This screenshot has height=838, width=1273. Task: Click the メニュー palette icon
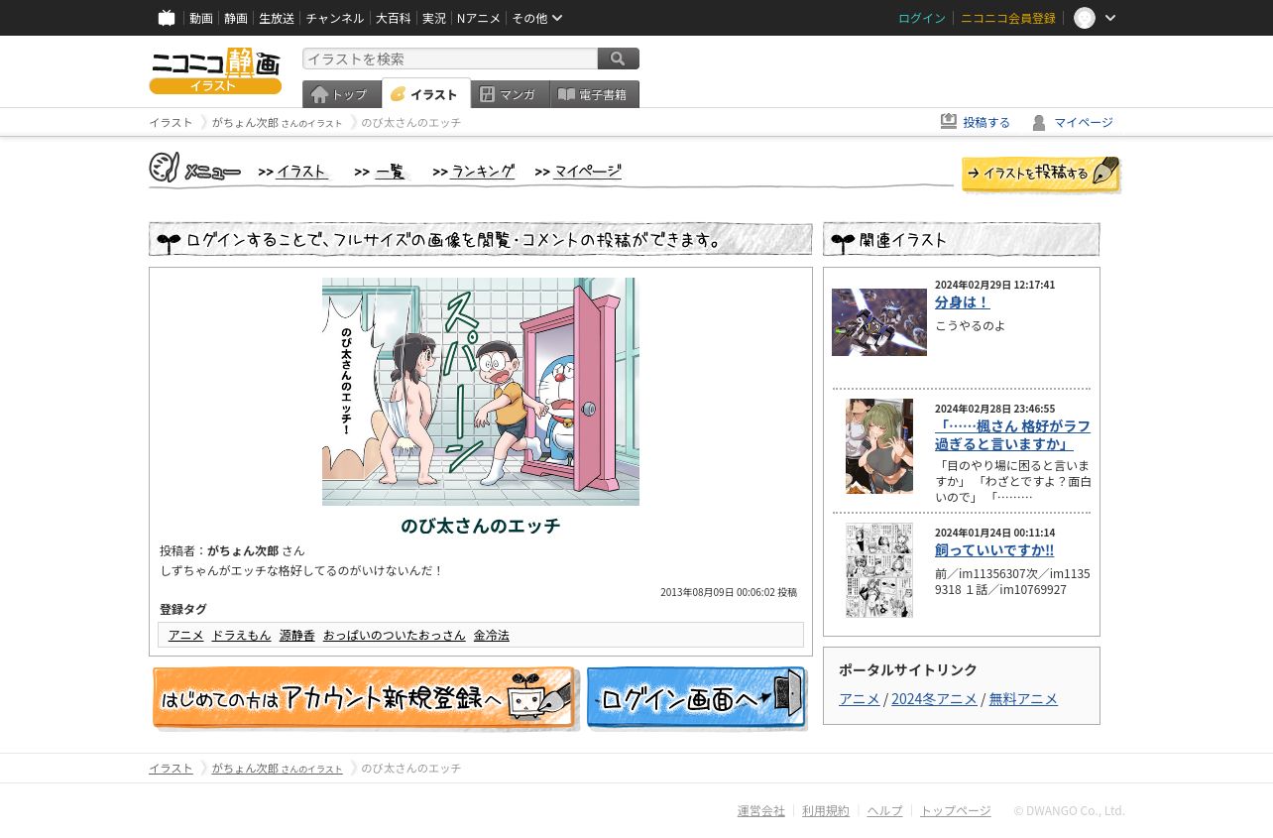point(165,168)
